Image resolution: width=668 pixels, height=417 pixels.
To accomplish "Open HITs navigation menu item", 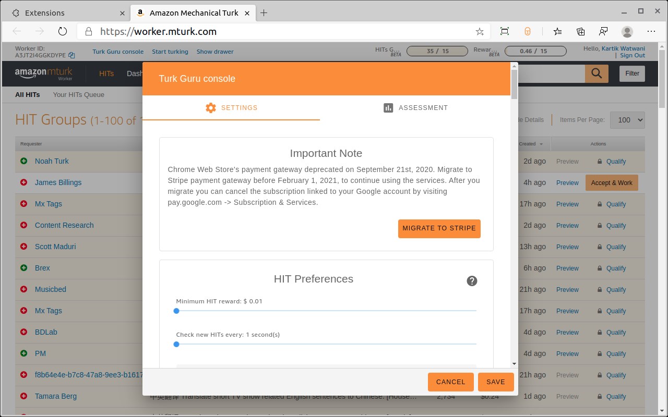I will pyautogui.click(x=106, y=73).
